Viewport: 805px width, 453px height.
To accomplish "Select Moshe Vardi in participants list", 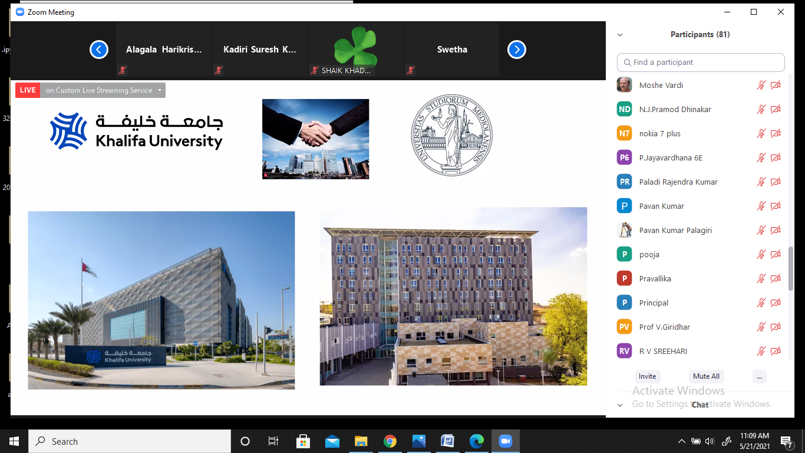I will [701, 86].
